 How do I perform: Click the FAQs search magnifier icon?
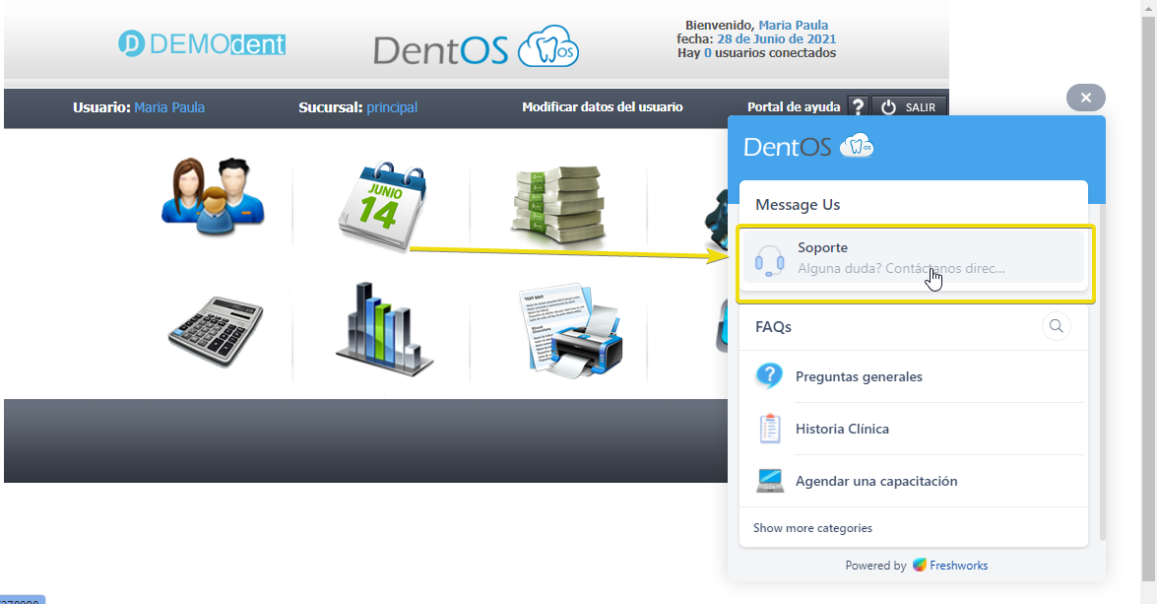(x=1056, y=325)
